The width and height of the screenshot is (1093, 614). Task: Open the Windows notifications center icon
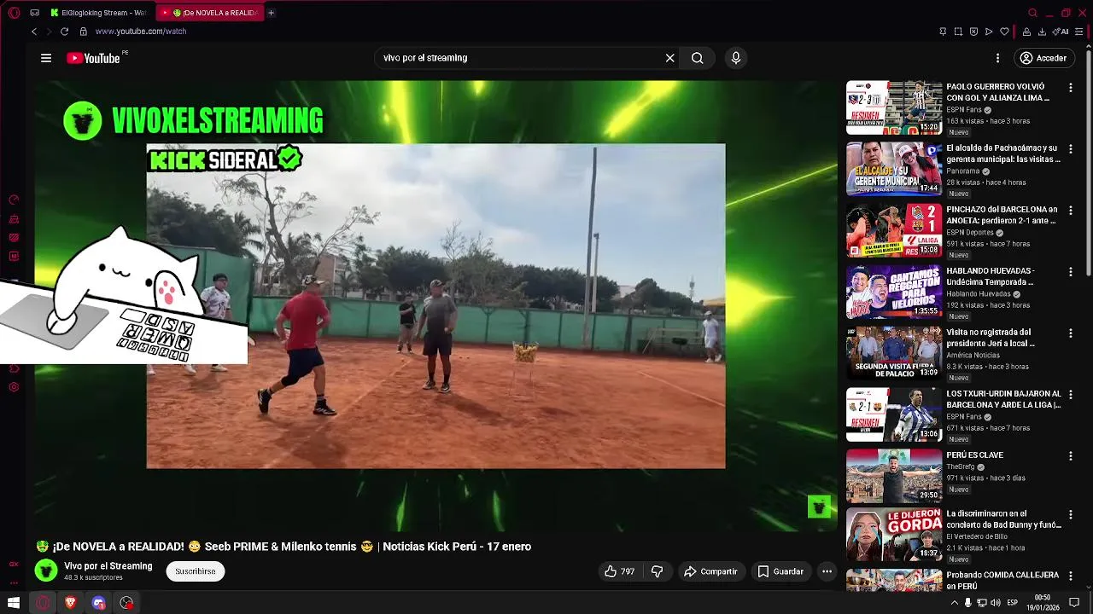(1075, 603)
